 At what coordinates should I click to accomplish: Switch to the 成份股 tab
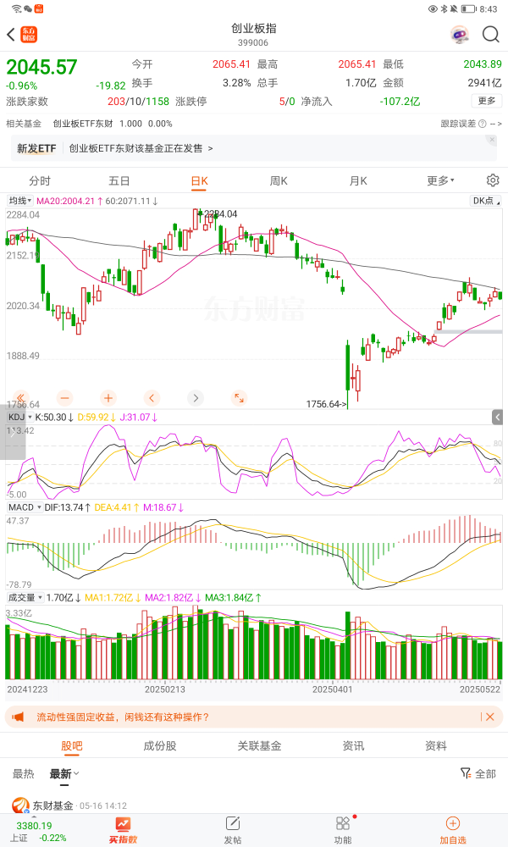point(160,745)
